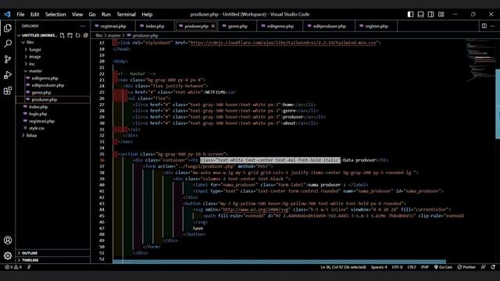Expand the fungsi folder

(26, 49)
